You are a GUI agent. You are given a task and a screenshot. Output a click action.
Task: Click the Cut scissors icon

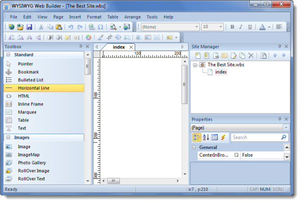click(x=41, y=27)
